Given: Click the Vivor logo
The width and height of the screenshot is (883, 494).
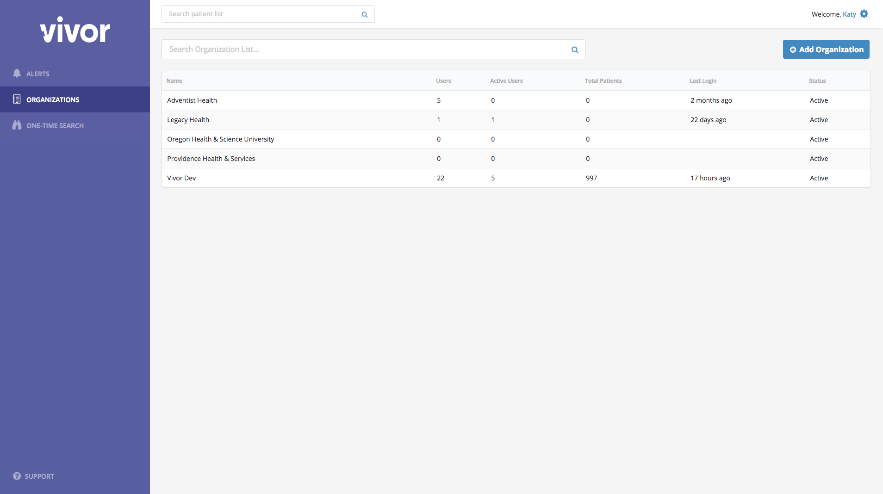Looking at the screenshot, I should [x=75, y=30].
